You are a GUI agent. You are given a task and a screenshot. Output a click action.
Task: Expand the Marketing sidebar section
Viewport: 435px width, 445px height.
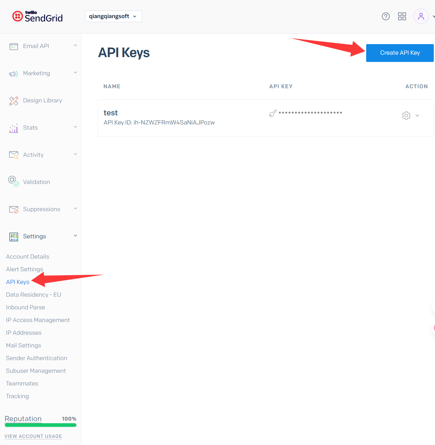[x=75, y=73]
